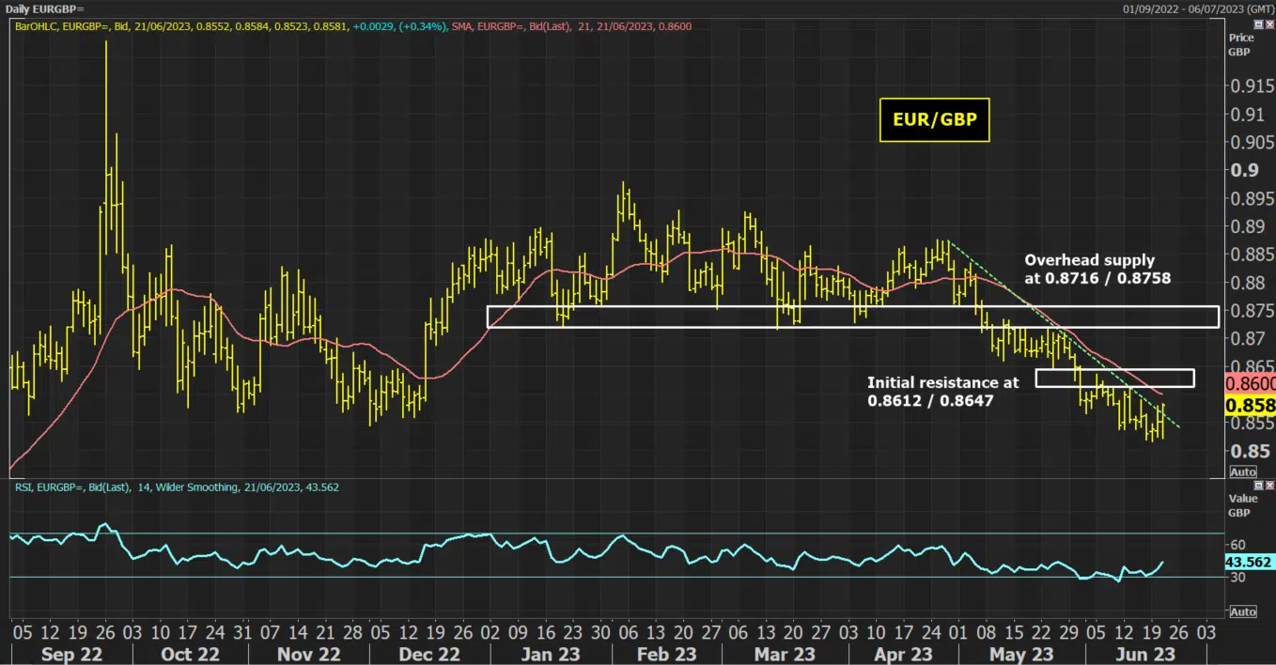Click the Dec 22 label on time axis

click(x=428, y=654)
